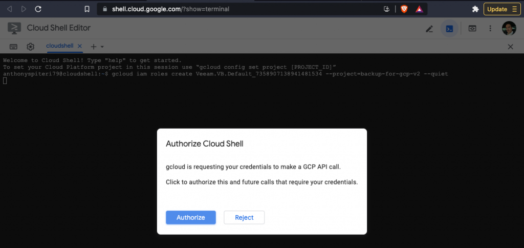Add a new terminal session with plus
524x248 pixels.
point(94,47)
